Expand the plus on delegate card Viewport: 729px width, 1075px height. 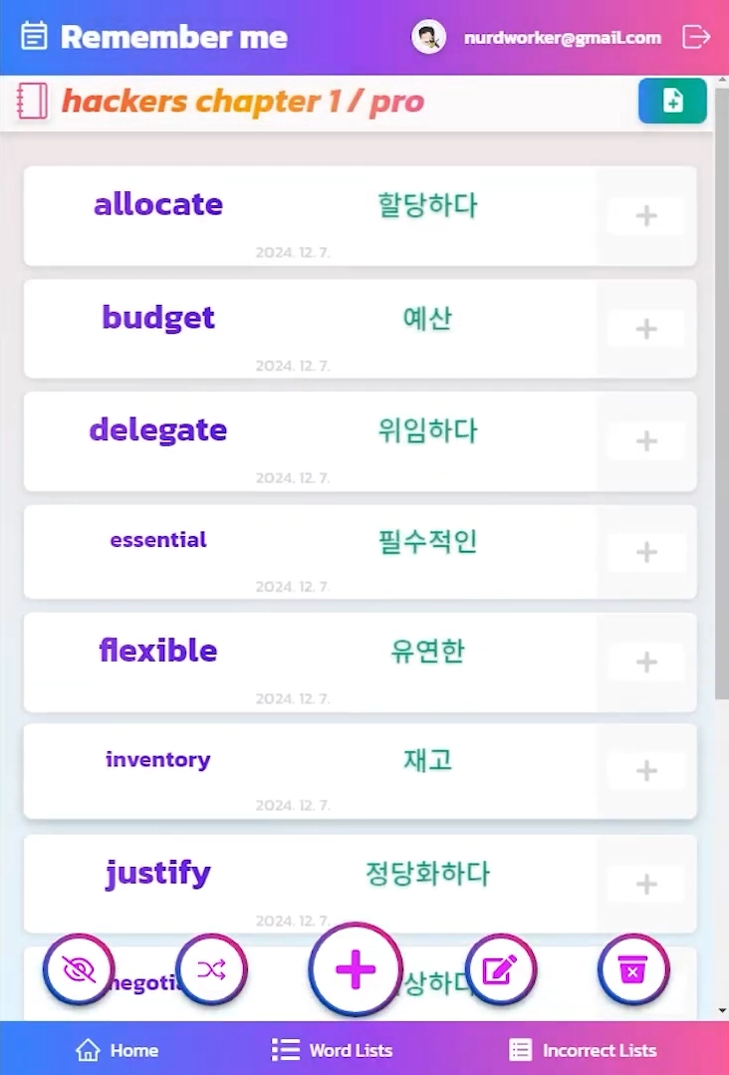pos(646,440)
